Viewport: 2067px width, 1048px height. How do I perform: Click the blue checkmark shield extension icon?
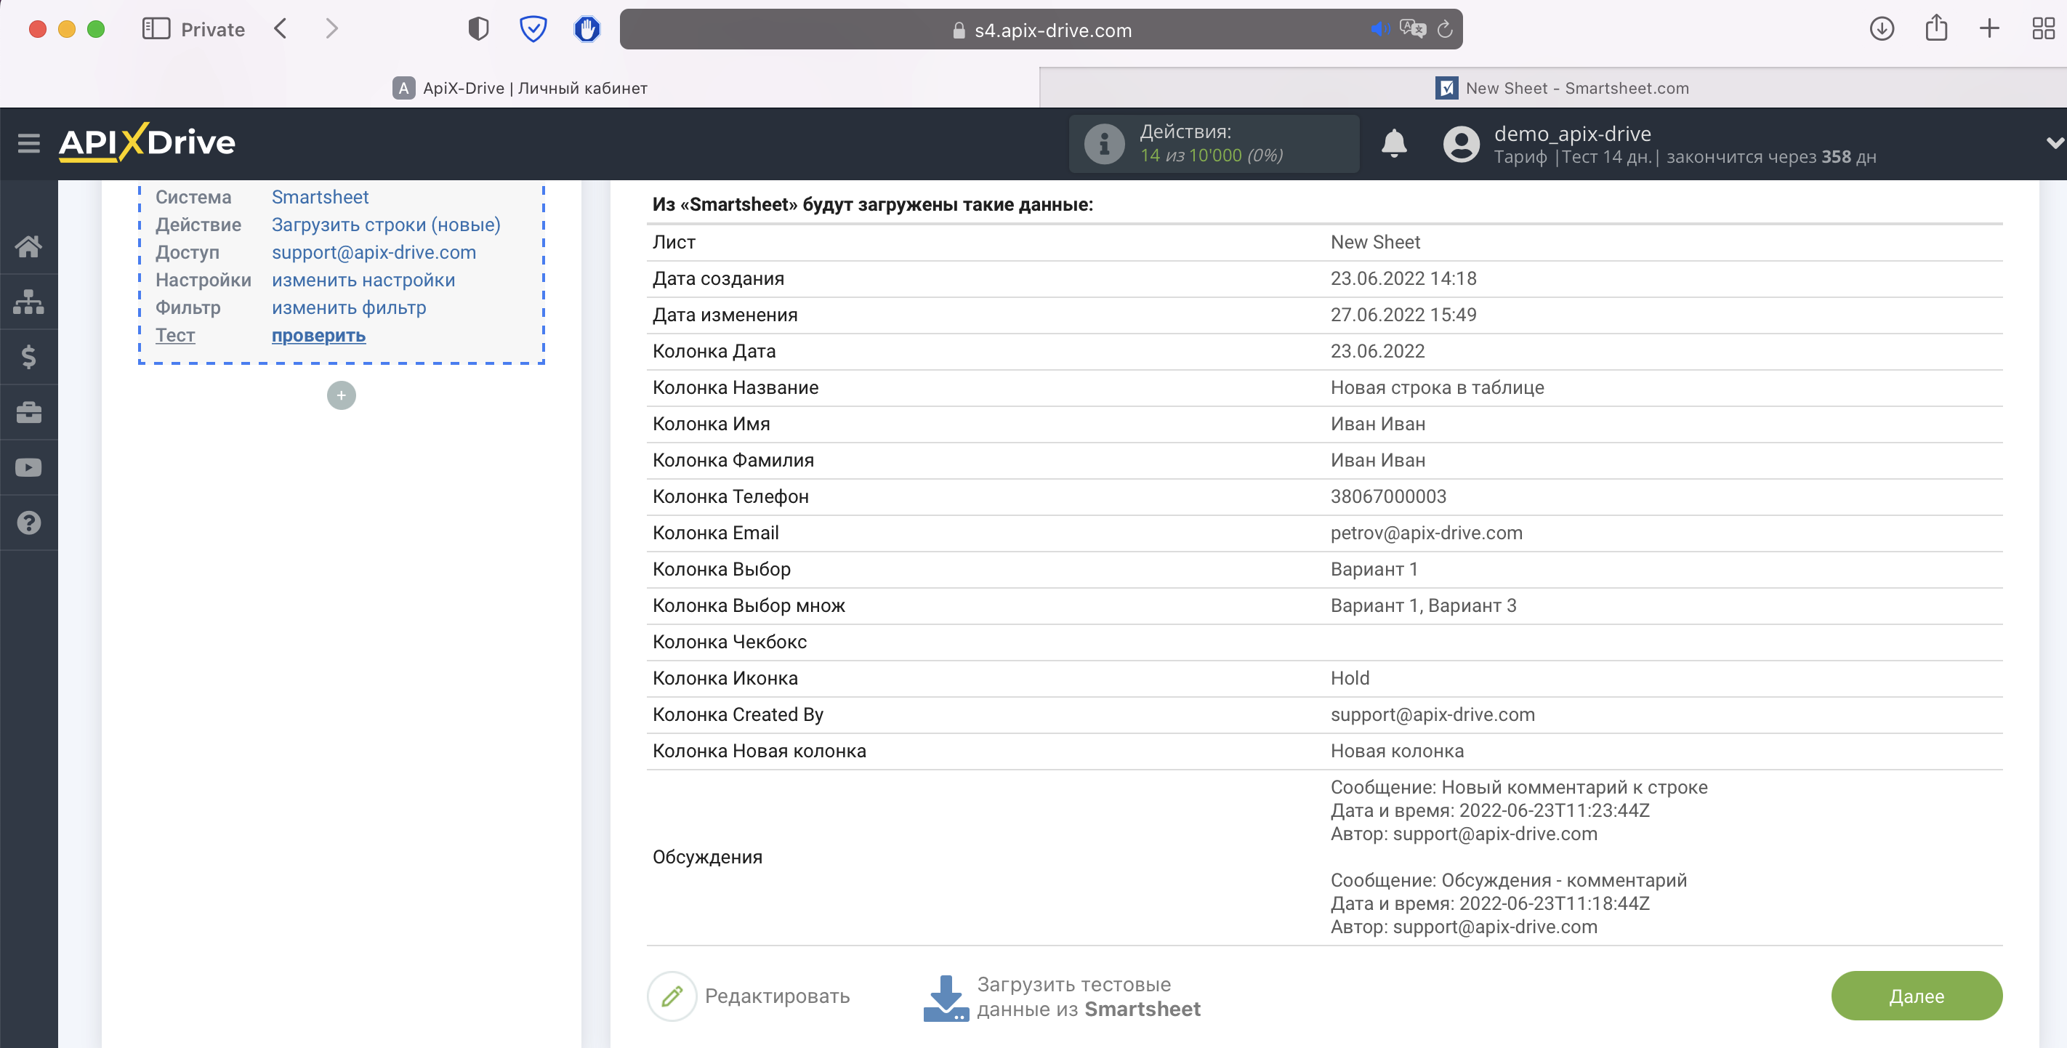[x=533, y=29]
